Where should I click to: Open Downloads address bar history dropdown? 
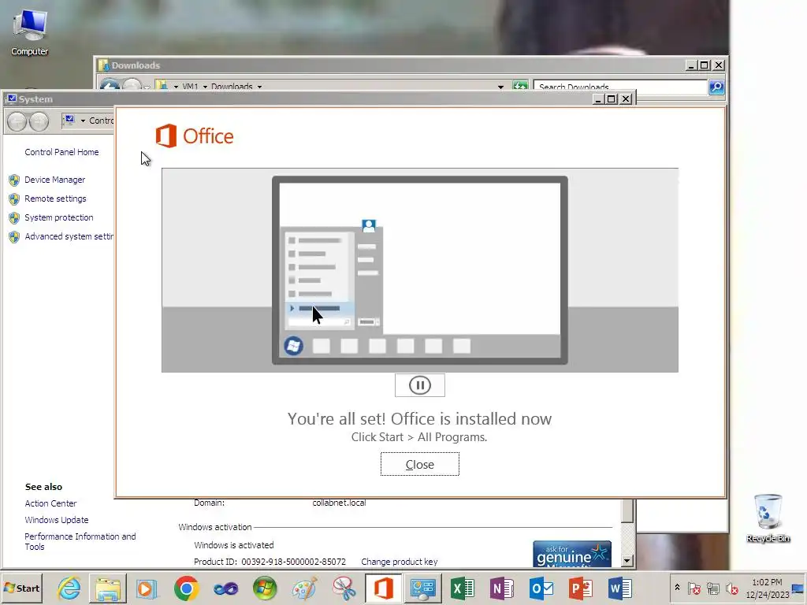click(x=500, y=87)
